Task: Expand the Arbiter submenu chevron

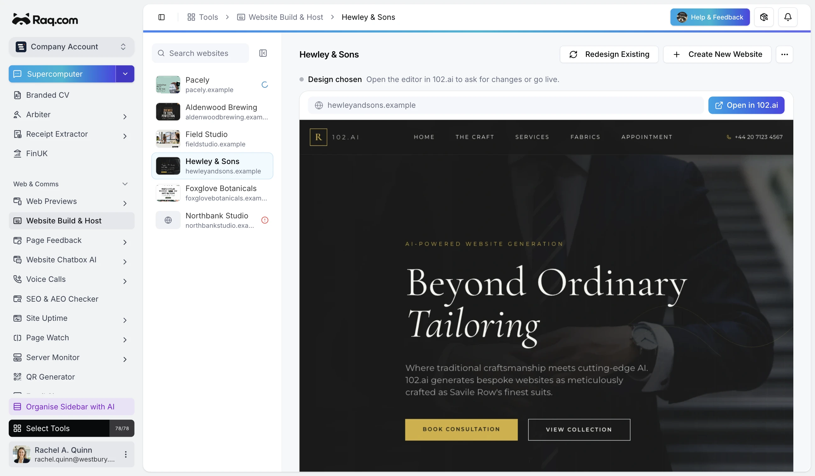Action: point(125,116)
